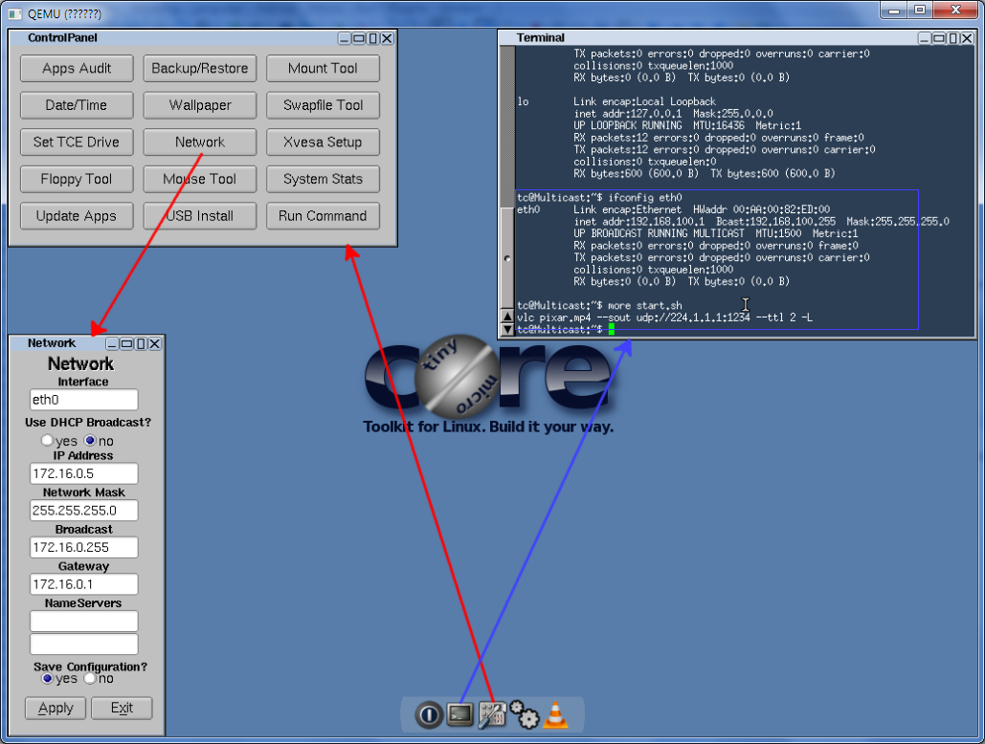The height and width of the screenshot is (744, 985).
Task: Open the Swapfile Tool button
Action: click(x=323, y=105)
